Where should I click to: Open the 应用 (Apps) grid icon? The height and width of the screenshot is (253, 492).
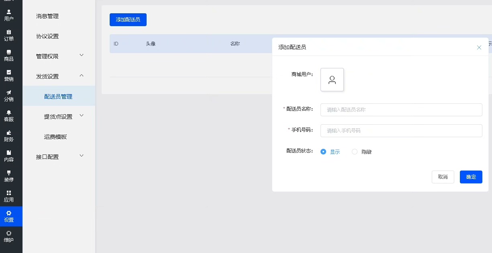[x=9, y=196]
